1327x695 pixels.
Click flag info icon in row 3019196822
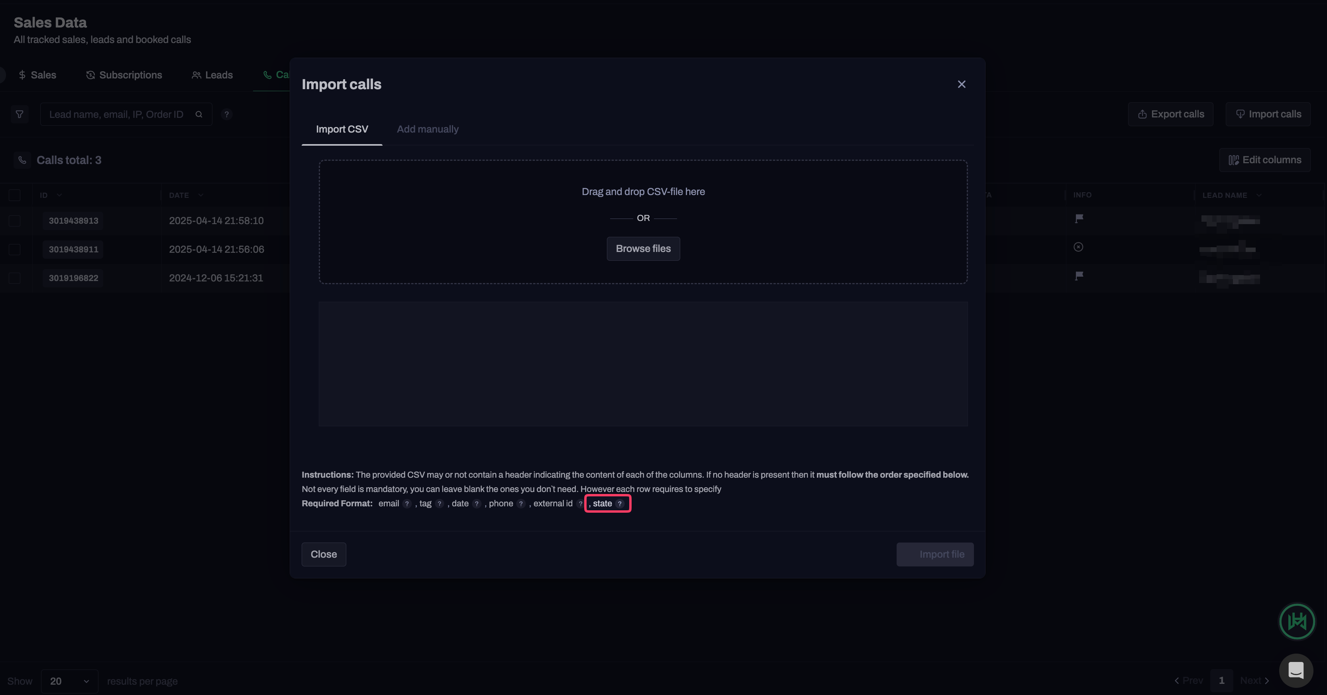click(x=1079, y=276)
